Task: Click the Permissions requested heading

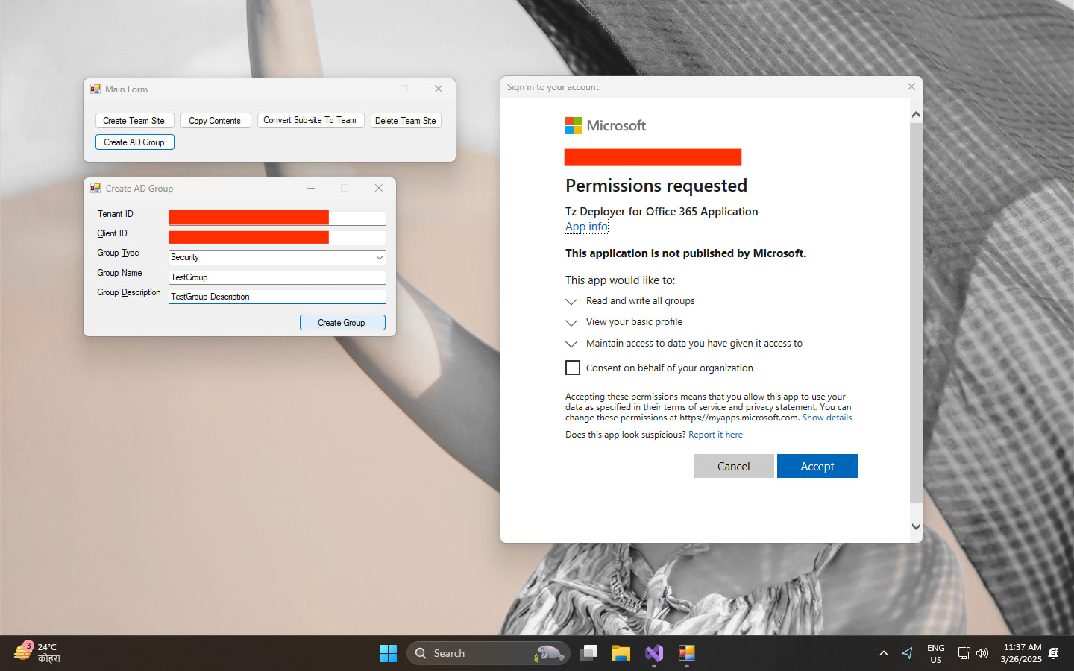Action: [656, 186]
